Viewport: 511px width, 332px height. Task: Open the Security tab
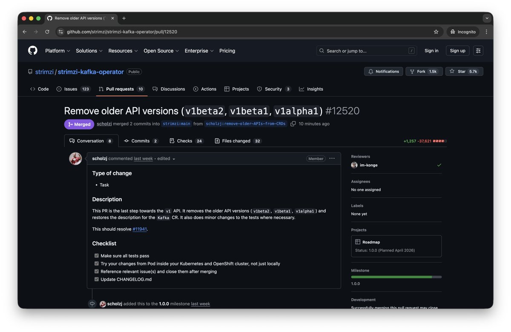click(x=274, y=89)
